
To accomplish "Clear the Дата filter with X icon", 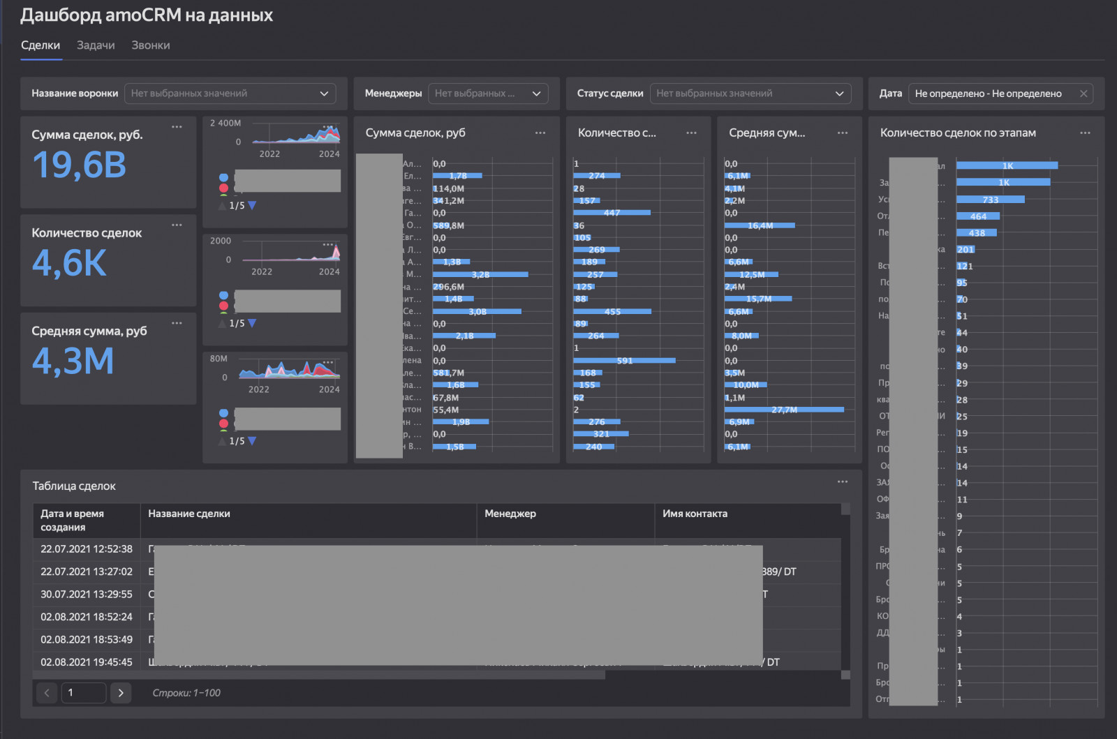I will click(x=1083, y=94).
